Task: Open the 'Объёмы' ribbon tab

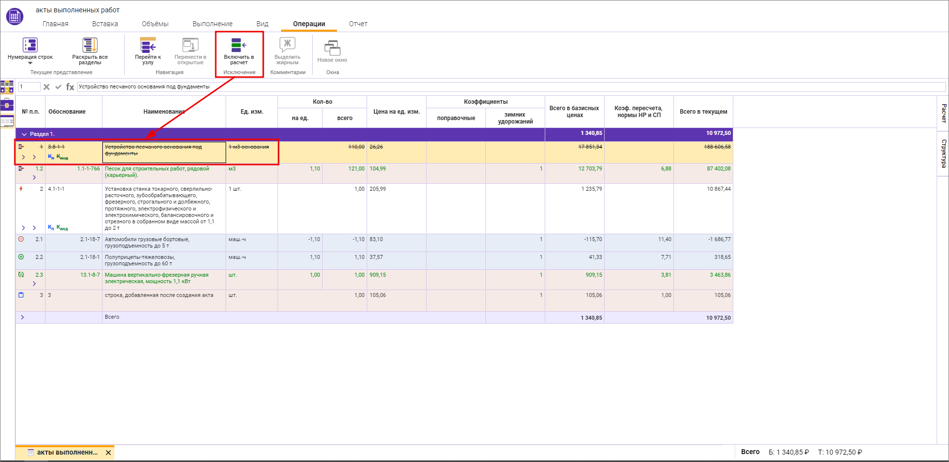Action: pyautogui.click(x=155, y=24)
